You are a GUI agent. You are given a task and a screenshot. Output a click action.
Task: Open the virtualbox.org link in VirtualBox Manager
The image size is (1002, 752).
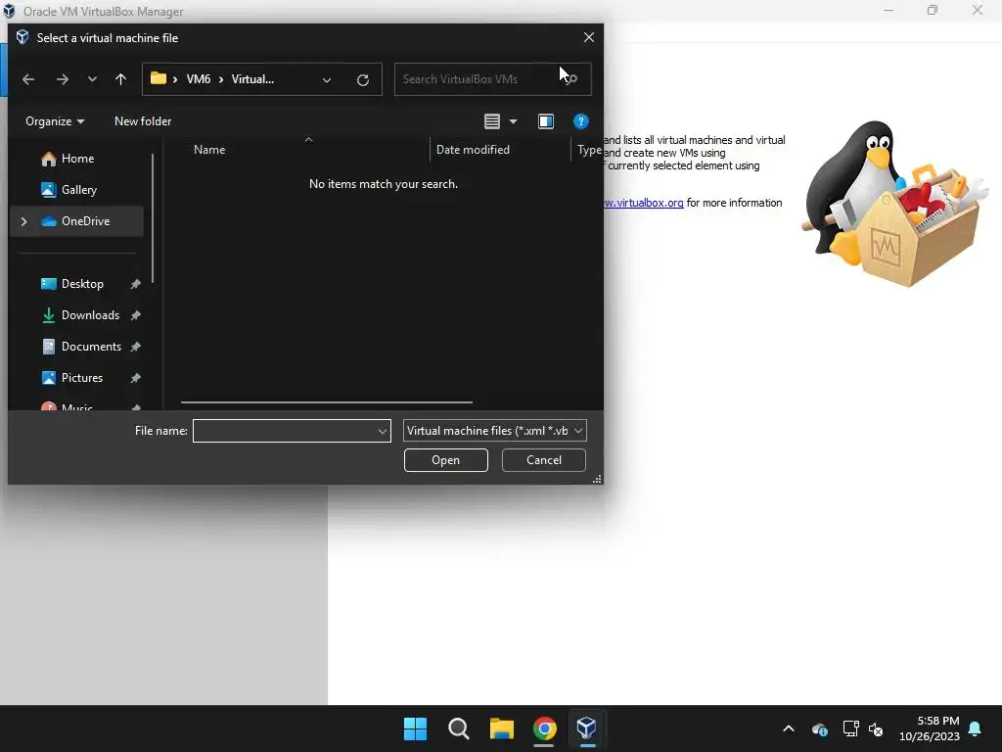[x=644, y=203]
